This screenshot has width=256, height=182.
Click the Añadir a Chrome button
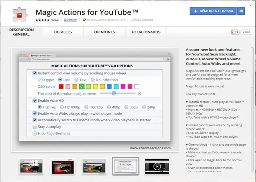tap(213, 11)
